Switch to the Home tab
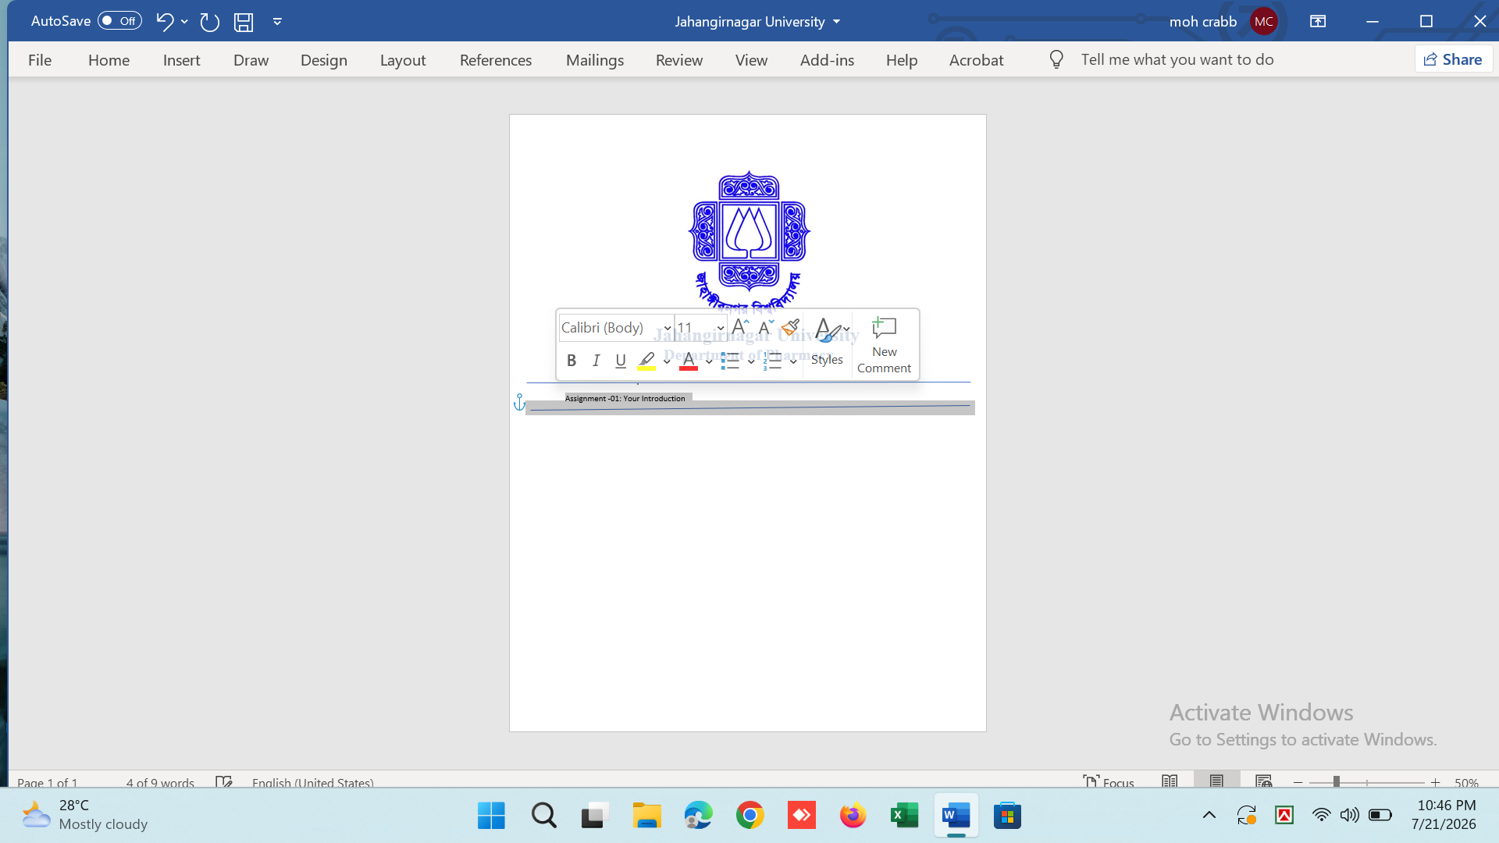 [x=109, y=60]
